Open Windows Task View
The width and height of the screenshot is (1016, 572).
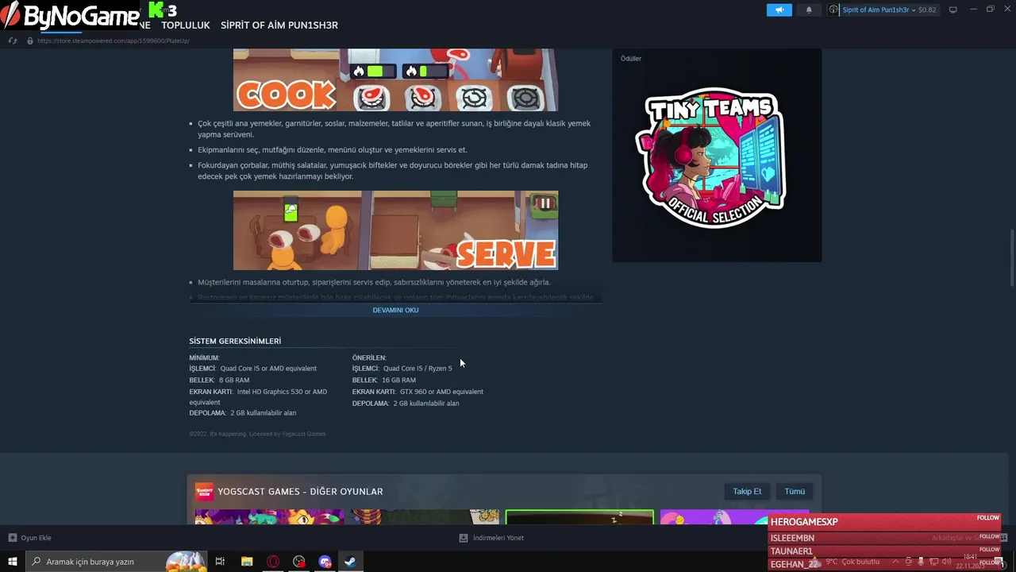[x=220, y=561]
